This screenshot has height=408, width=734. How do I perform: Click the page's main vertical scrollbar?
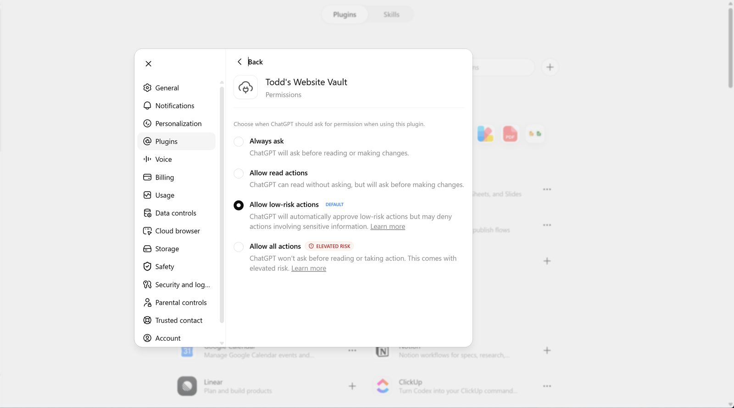(730, 47)
